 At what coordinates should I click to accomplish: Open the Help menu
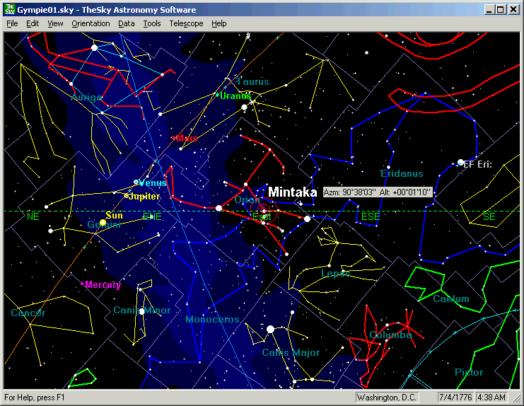point(219,23)
